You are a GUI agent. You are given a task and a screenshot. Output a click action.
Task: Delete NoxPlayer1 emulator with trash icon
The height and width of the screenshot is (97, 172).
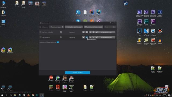tap(93, 32)
